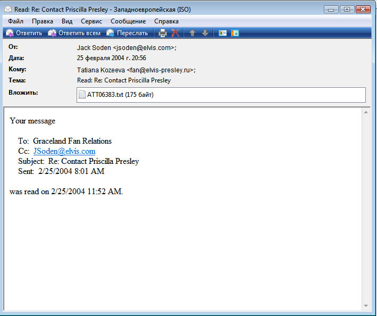Image resolution: width=377 pixels, height=316 pixels.
Task: Open the Правка menu
Action: (43, 21)
